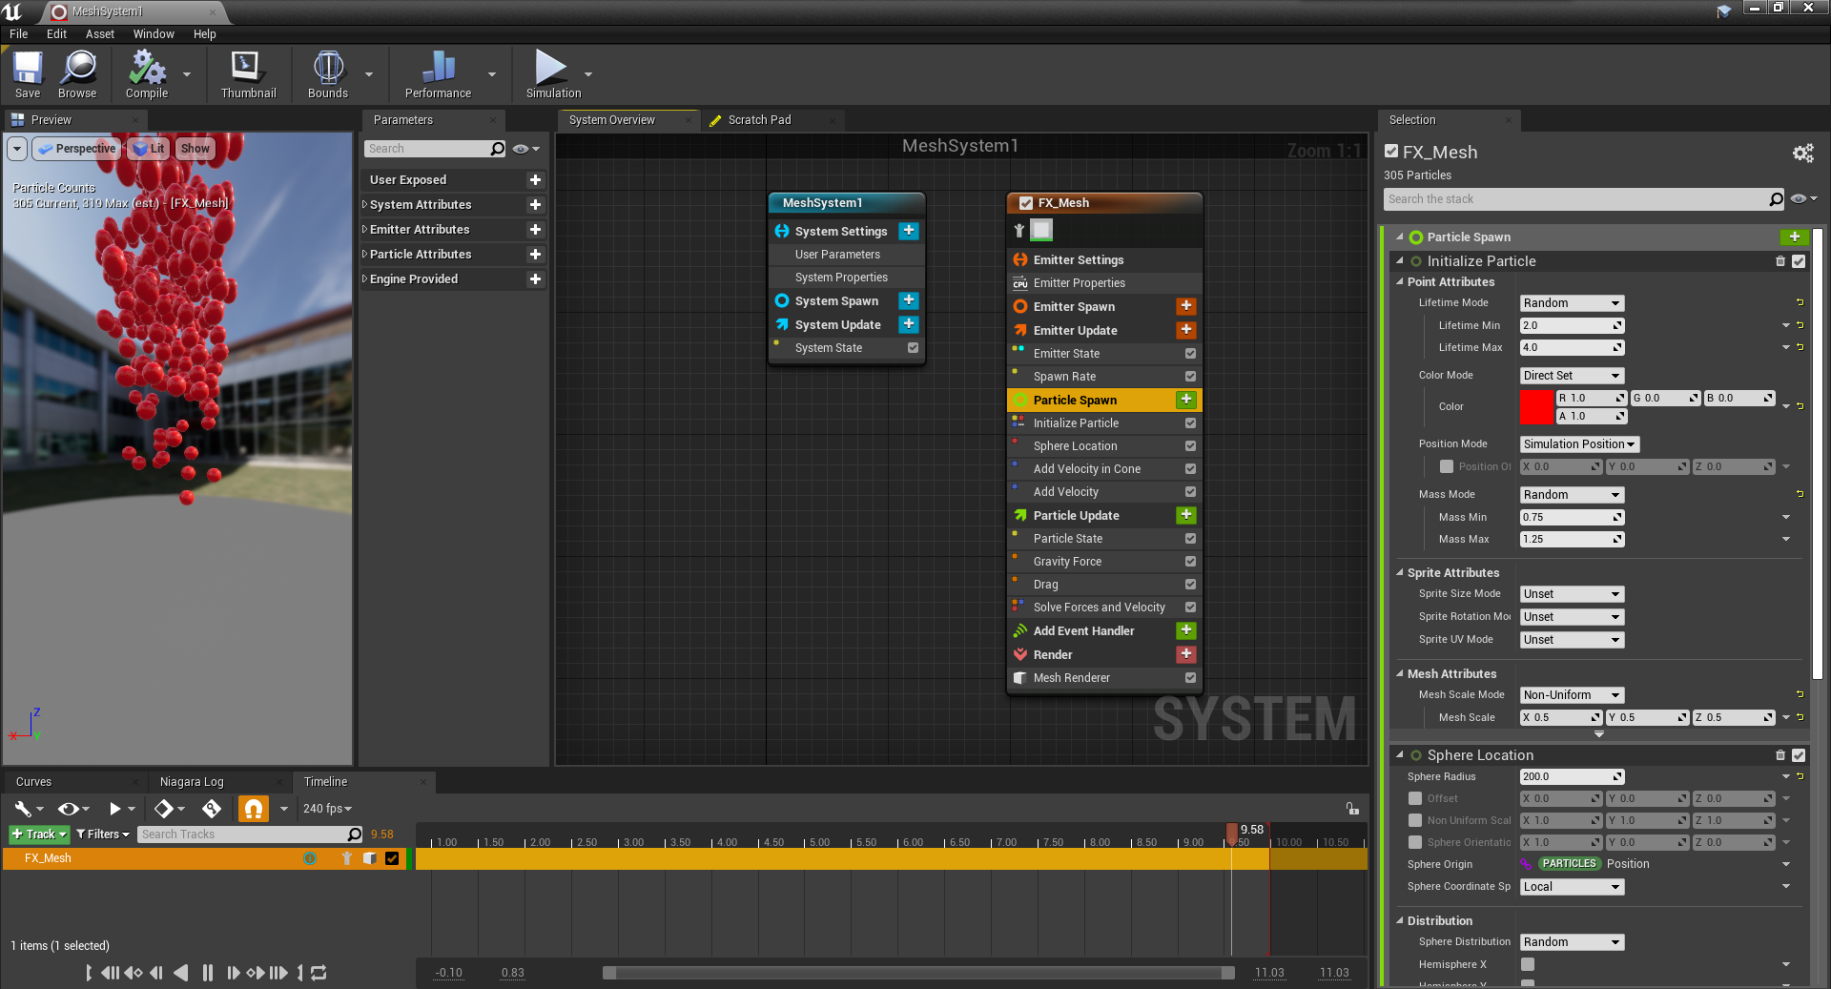
Task: Add a module to System Spawn
Action: [909, 300]
